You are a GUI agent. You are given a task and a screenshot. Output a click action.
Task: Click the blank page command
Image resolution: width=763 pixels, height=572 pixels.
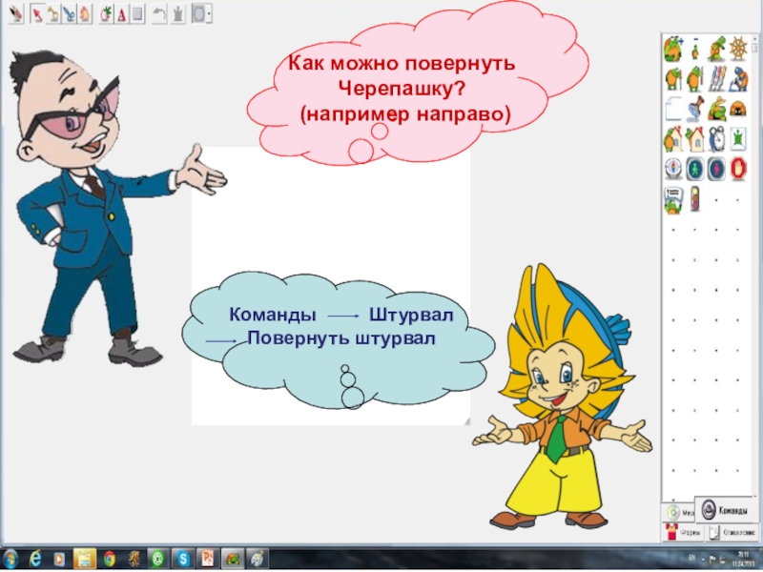[x=674, y=109]
